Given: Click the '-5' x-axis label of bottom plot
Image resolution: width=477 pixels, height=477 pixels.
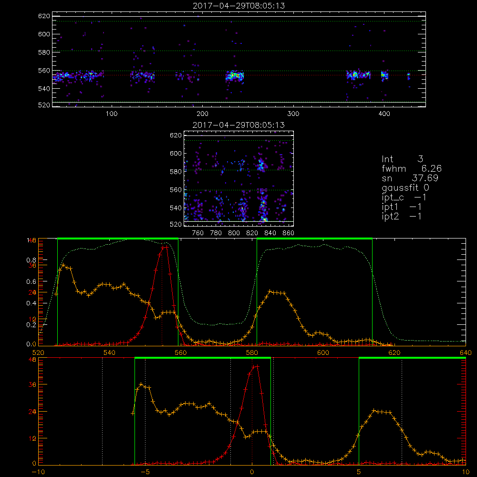Looking at the screenshot, I should coord(145,472).
